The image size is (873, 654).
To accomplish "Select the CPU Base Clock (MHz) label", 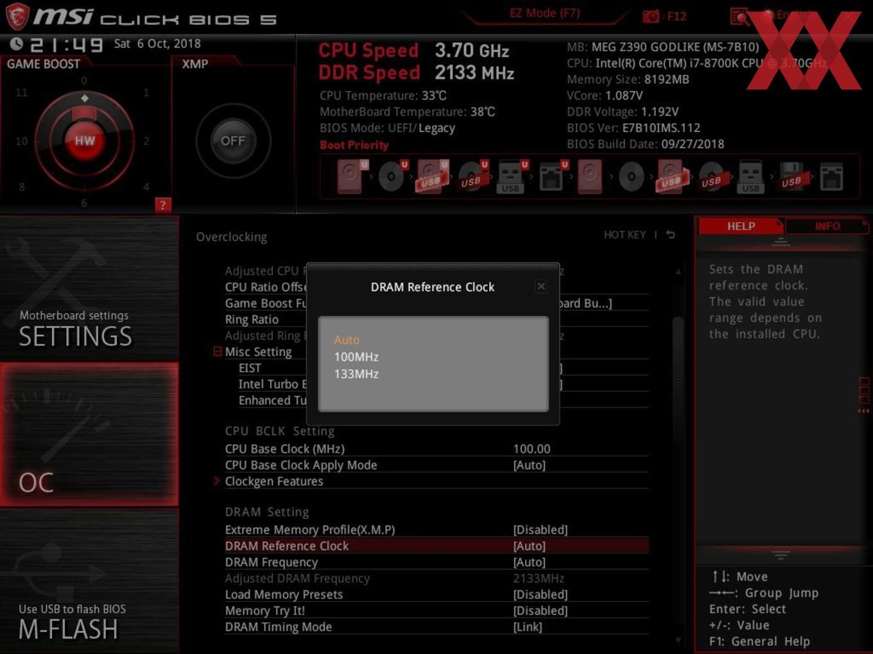I will (x=284, y=449).
